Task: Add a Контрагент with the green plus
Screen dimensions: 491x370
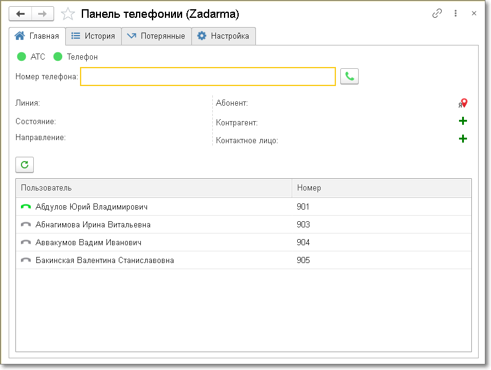Action: 463,121
